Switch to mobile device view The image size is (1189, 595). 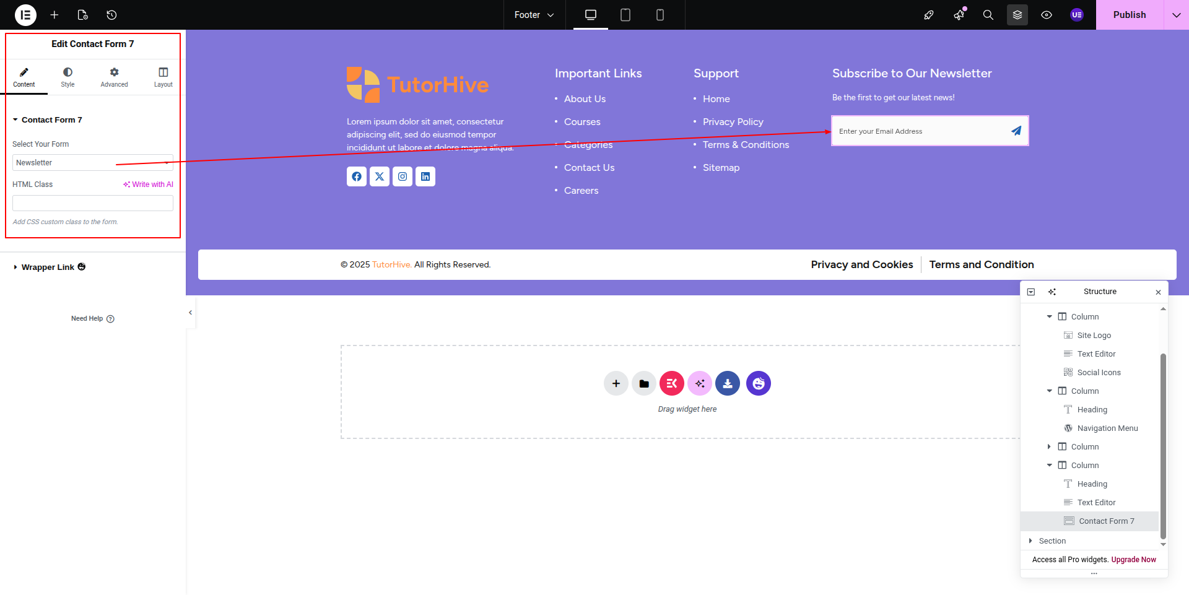coord(660,15)
